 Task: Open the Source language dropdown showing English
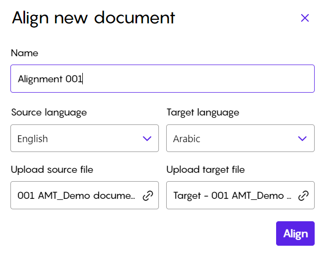pyautogui.click(x=85, y=138)
